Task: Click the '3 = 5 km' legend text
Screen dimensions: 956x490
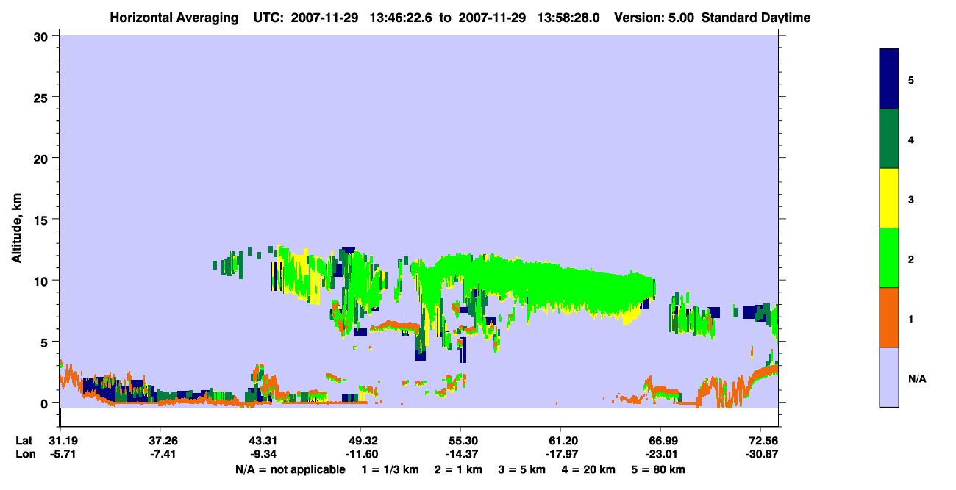Action: (523, 469)
